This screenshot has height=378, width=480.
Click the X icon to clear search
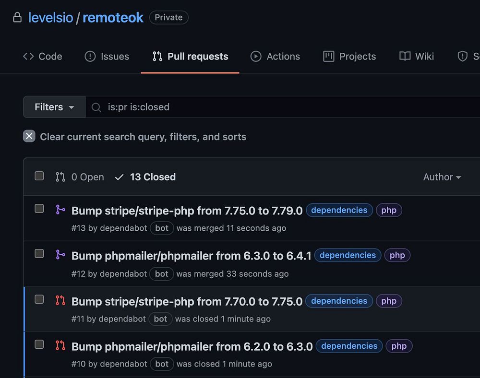pos(29,136)
